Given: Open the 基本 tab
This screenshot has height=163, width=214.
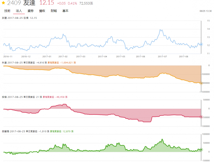Looking at the screenshot, I should pyautogui.click(x=65, y=11).
